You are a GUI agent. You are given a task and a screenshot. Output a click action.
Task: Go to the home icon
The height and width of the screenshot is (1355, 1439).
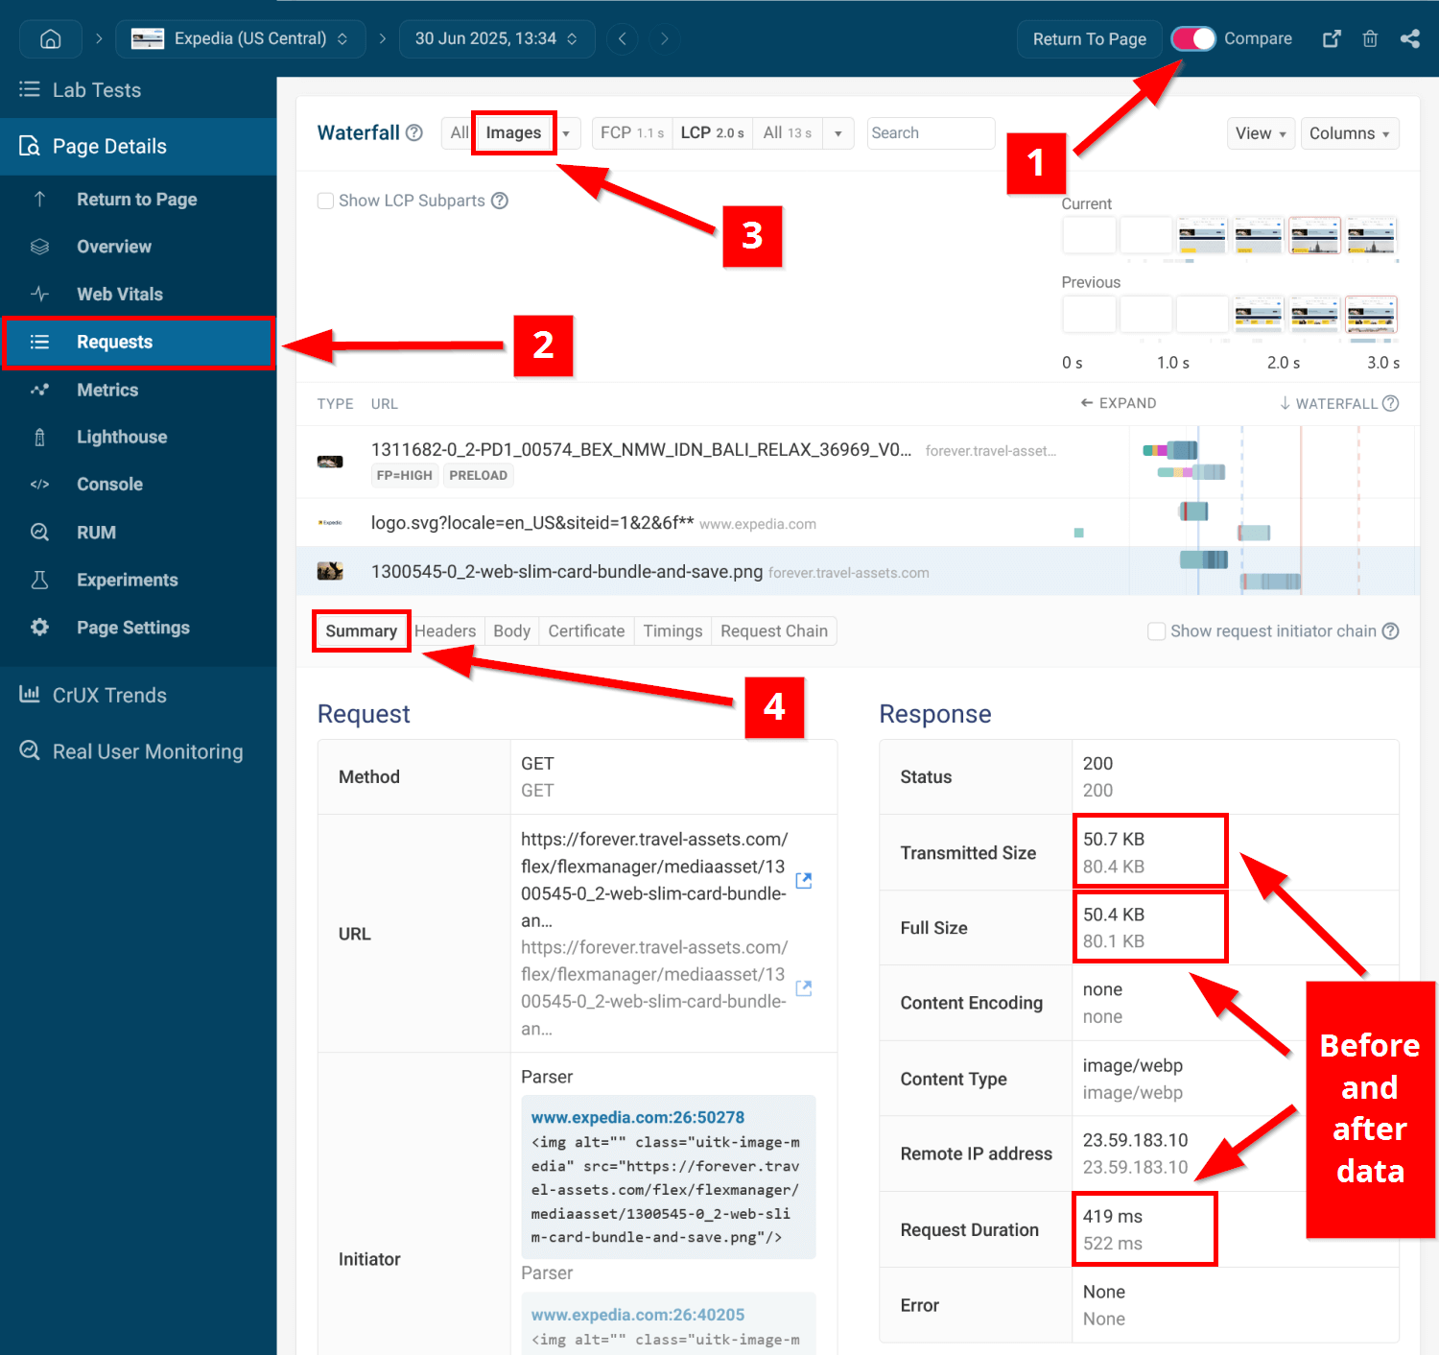[x=51, y=38]
